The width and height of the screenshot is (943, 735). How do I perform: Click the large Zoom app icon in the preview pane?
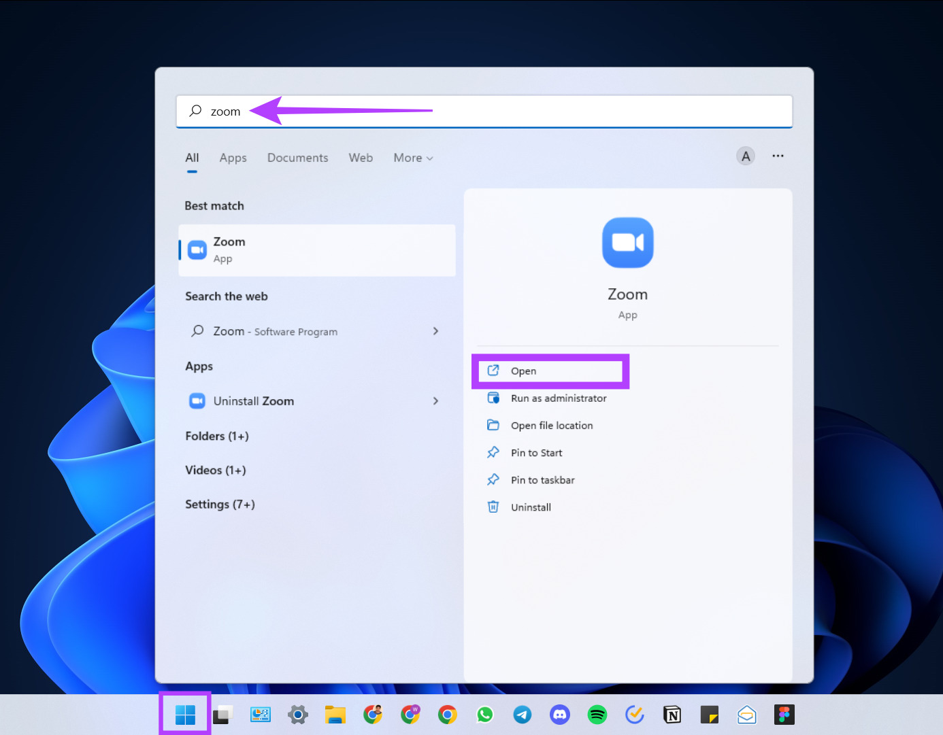coord(628,243)
